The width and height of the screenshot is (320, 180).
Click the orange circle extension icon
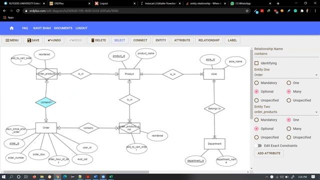coord(282,11)
